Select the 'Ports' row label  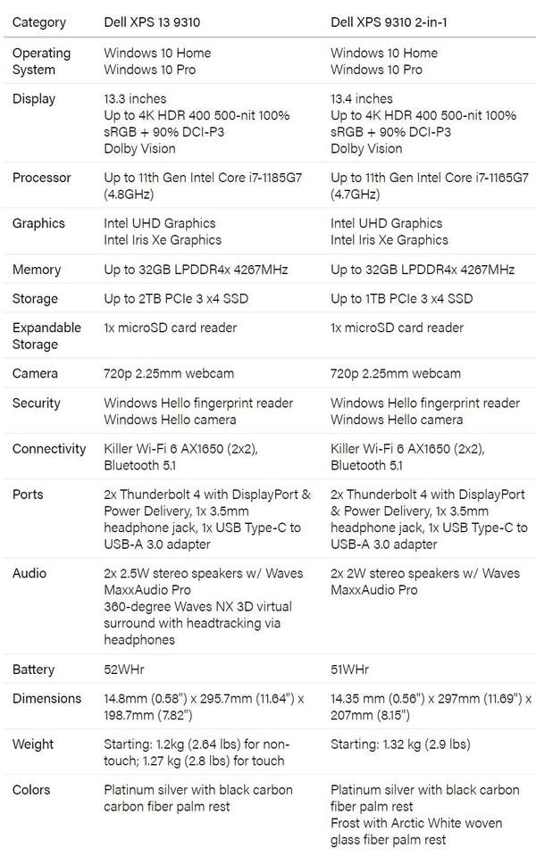[28, 495]
